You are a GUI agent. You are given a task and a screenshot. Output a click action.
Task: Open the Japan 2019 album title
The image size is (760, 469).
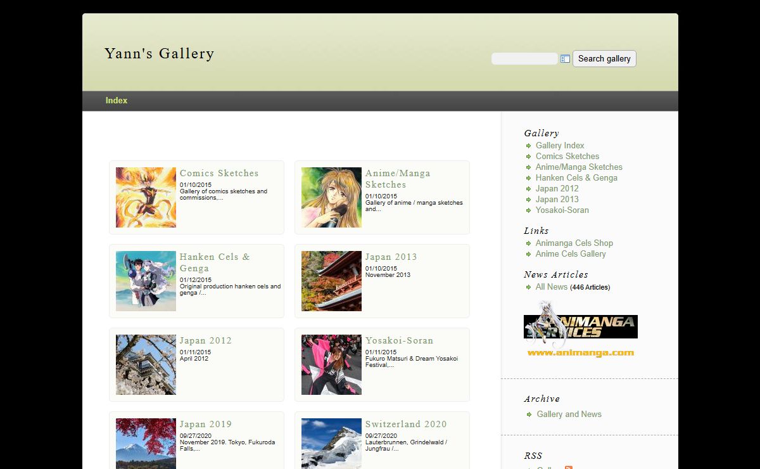click(x=206, y=424)
